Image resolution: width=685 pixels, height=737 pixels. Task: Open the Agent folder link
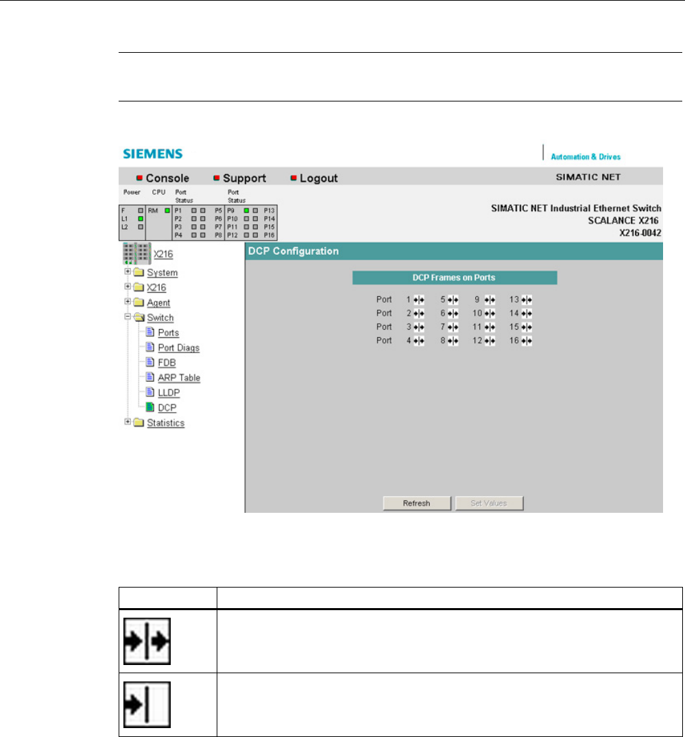point(158,303)
